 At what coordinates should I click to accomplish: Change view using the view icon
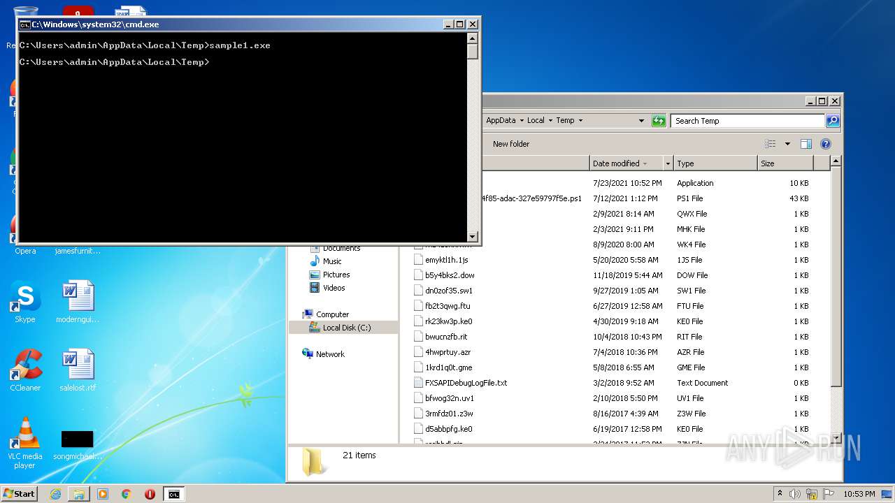click(x=771, y=144)
